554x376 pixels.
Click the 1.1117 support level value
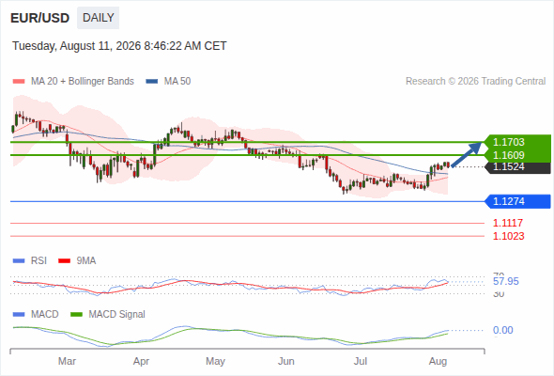click(508, 223)
